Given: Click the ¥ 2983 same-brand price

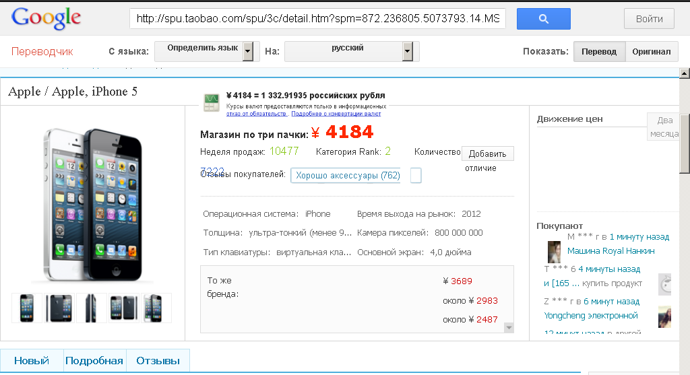Looking at the screenshot, I should point(483,301).
